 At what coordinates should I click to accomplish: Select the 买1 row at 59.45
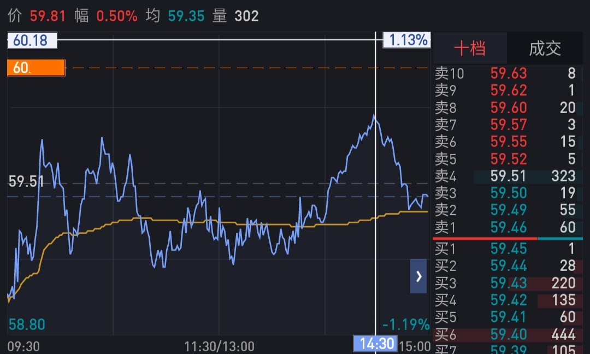[x=507, y=249]
